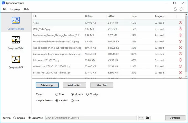
Task: Select kaboompics_Boy's Workspace Design.jpg name
Action: point(57,54)
